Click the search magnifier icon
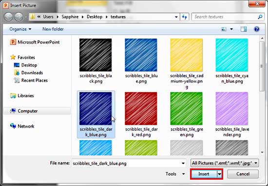This screenshot has width=268, height=186. [260, 17]
